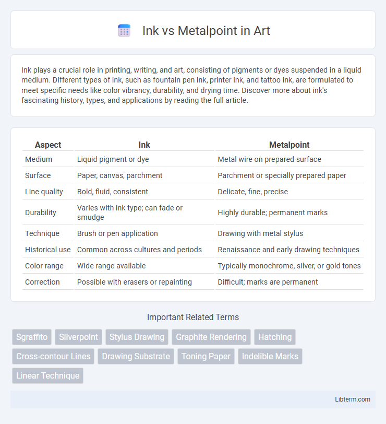Click the Aspect column header

click(48, 145)
